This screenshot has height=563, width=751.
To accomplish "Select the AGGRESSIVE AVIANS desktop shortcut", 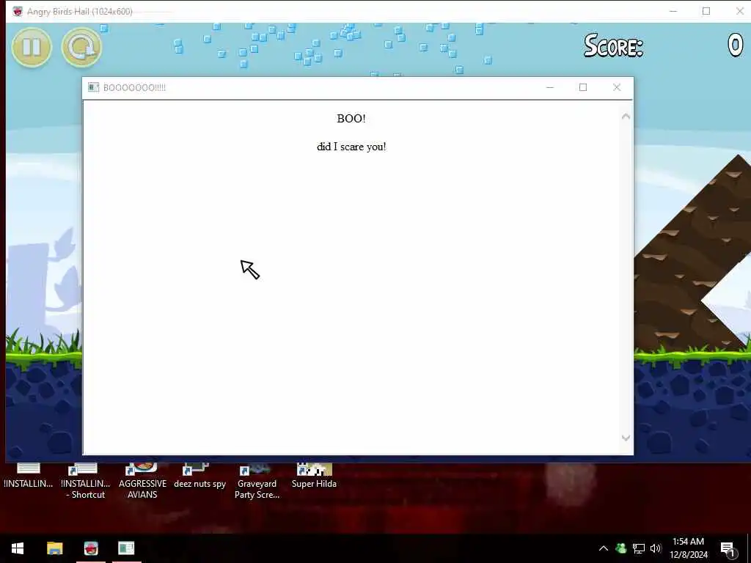I will tap(142, 482).
